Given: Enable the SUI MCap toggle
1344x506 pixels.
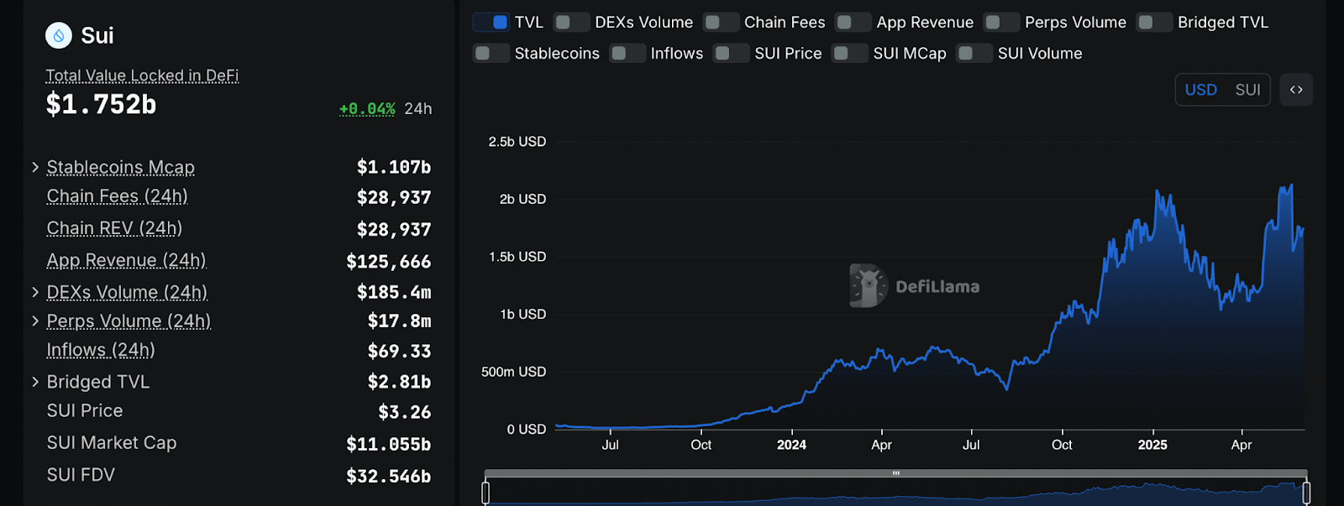Looking at the screenshot, I should tap(849, 53).
